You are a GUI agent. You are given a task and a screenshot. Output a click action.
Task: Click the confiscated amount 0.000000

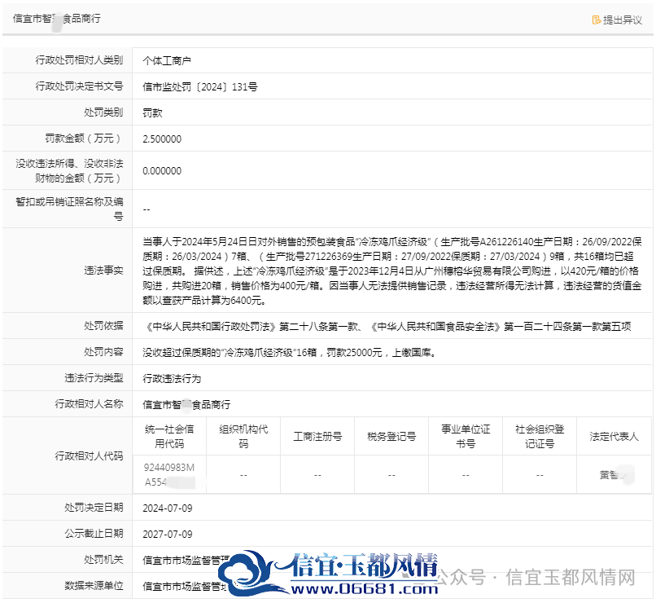(162, 171)
